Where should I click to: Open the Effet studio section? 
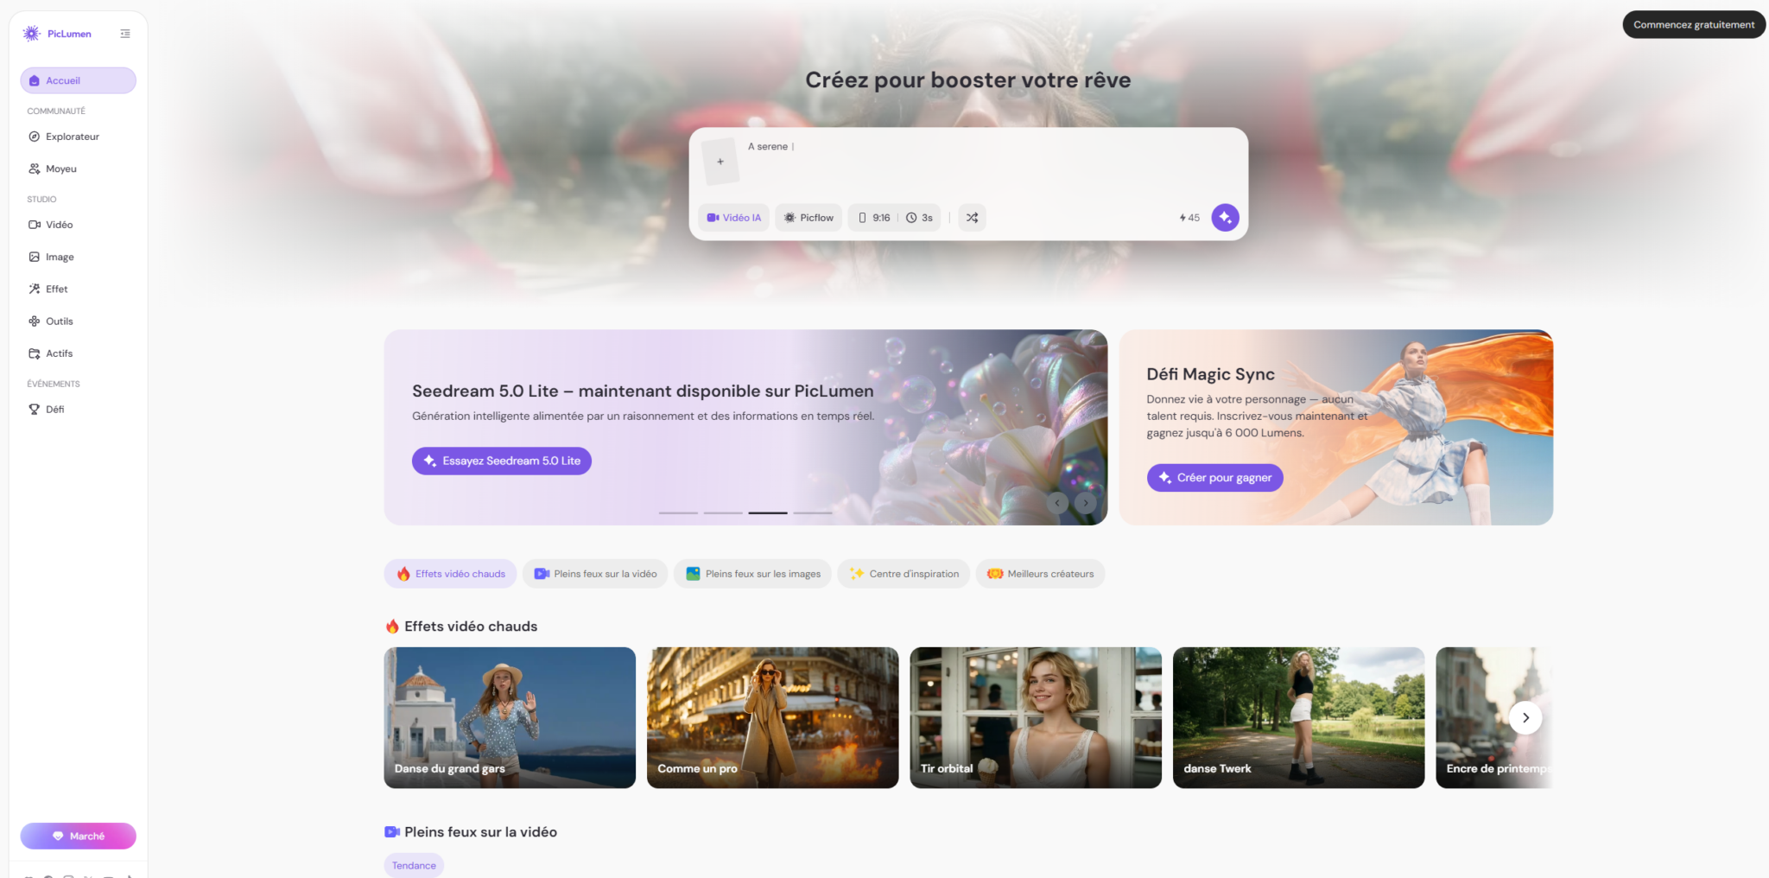[x=56, y=289]
